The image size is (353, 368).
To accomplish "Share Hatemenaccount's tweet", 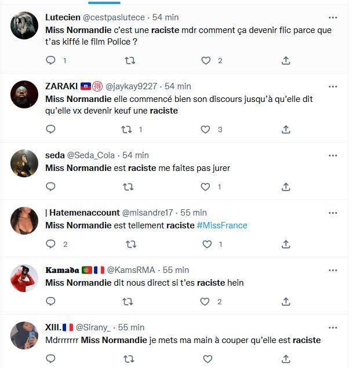I will (286, 244).
